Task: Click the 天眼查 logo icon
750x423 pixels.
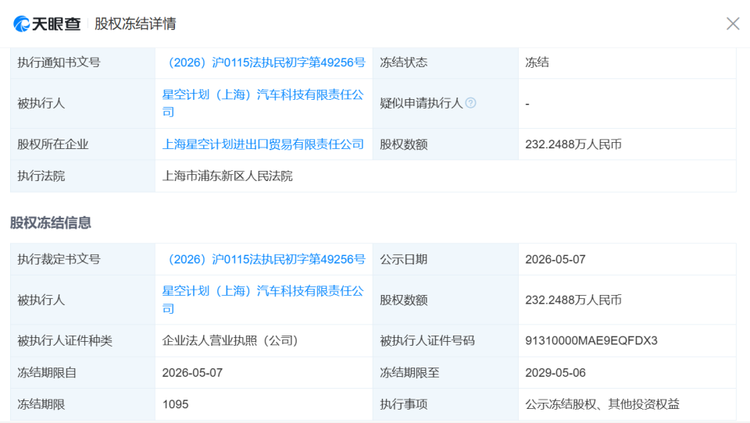Action: [22, 24]
